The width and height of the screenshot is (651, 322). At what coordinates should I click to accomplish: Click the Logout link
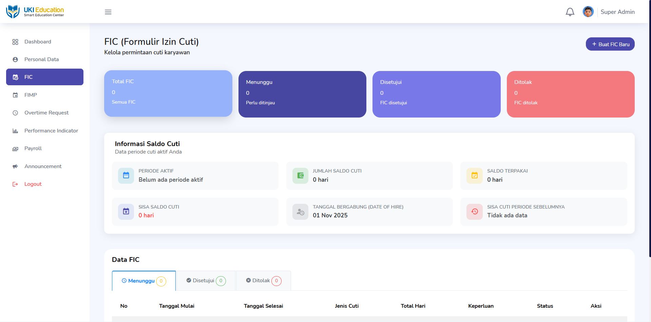click(x=45, y=184)
